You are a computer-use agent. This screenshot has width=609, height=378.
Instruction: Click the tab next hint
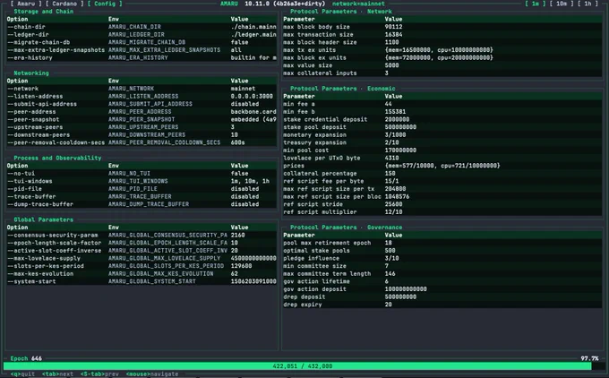point(57,374)
